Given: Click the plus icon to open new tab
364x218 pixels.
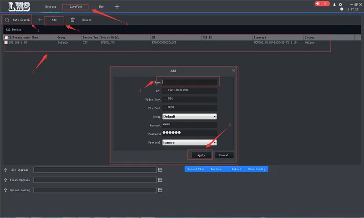Looking at the screenshot, I should [x=117, y=7].
